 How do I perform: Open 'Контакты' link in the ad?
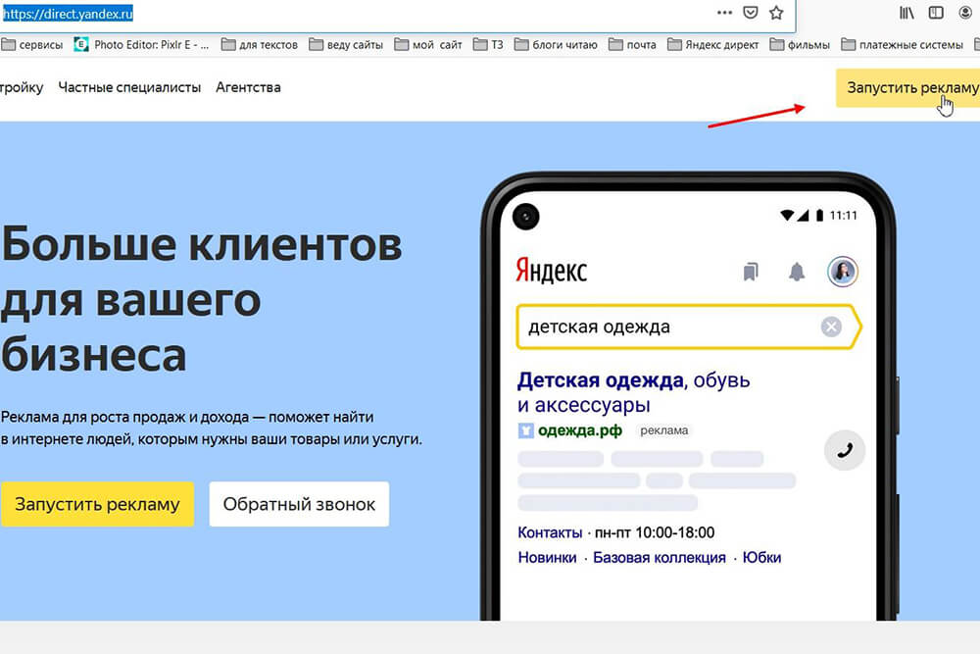tap(550, 532)
